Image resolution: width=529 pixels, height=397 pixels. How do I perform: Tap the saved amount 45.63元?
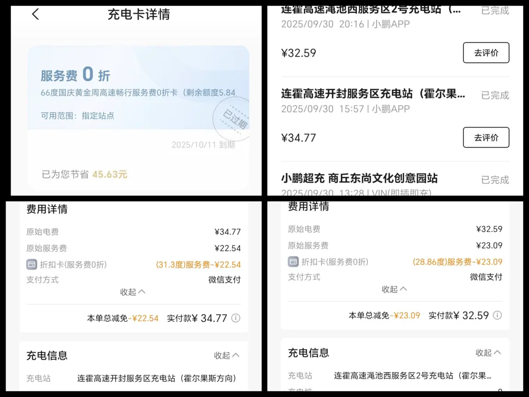109,174
